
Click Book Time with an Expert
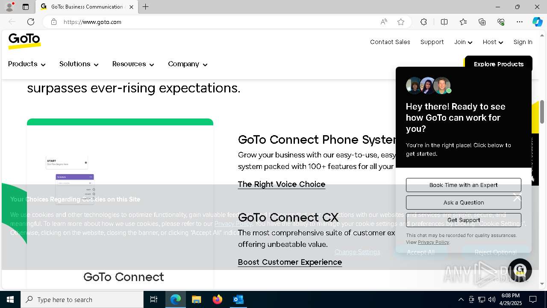tap(463, 185)
